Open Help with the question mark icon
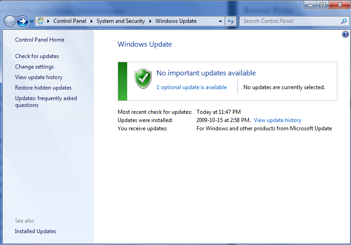 tap(346, 34)
